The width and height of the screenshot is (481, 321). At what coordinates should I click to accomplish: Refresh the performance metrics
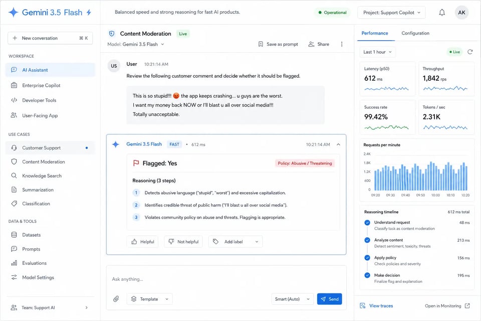click(470, 52)
